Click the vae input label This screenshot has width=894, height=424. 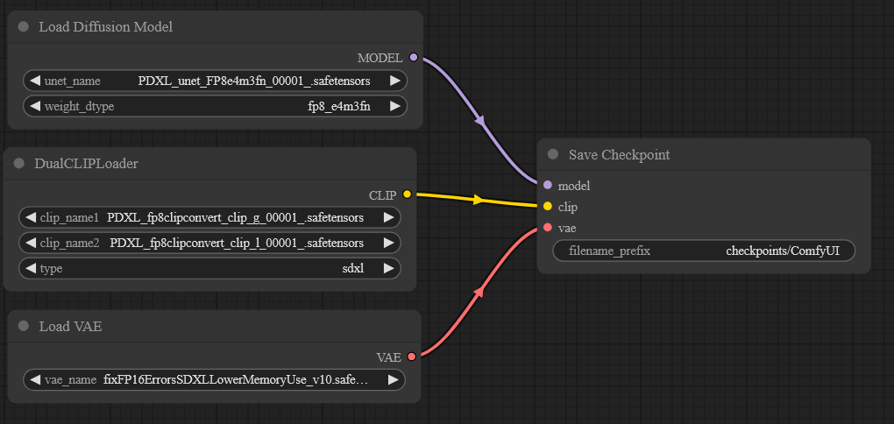(x=567, y=229)
